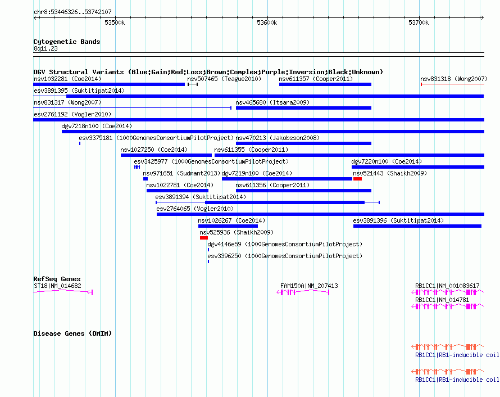Select esv3891396 (Suktitipat2014) label
The image size is (500, 397).
pos(398,220)
